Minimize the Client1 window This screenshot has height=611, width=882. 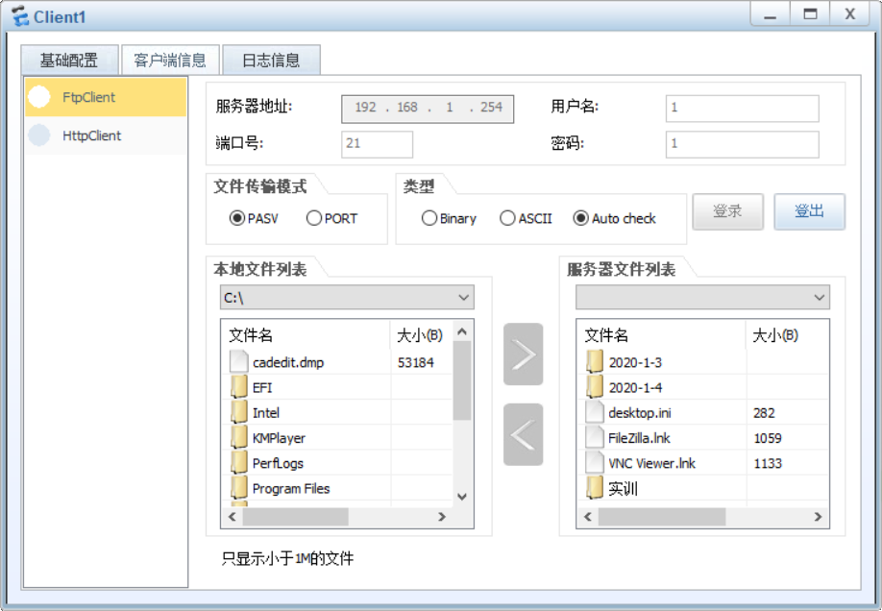click(x=770, y=14)
